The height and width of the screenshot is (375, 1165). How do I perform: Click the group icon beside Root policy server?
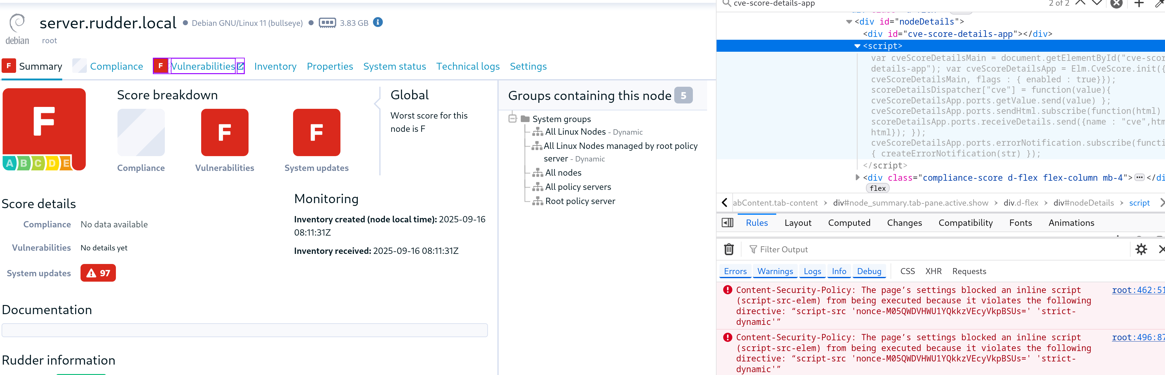point(538,201)
